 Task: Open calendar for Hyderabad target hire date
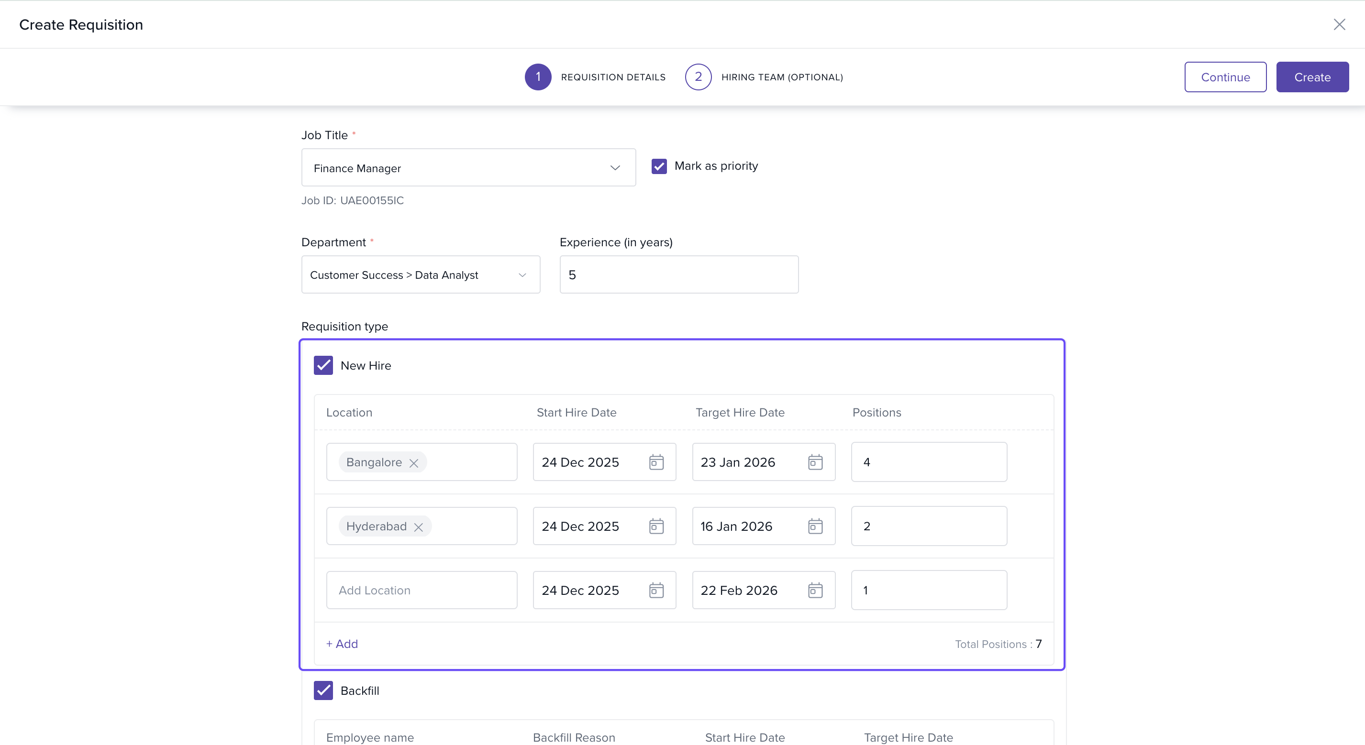(x=815, y=526)
